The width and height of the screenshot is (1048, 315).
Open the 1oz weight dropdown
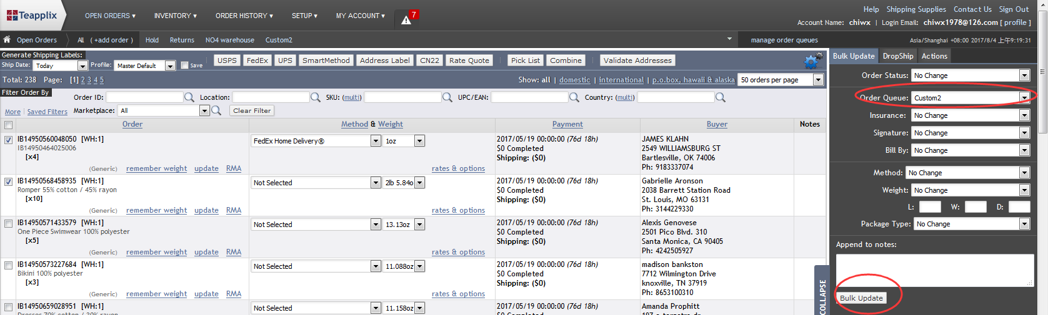404,141
